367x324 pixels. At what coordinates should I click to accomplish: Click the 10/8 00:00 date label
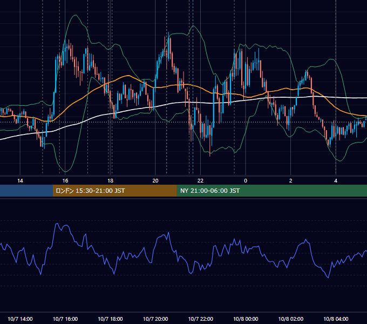coord(246,319)
